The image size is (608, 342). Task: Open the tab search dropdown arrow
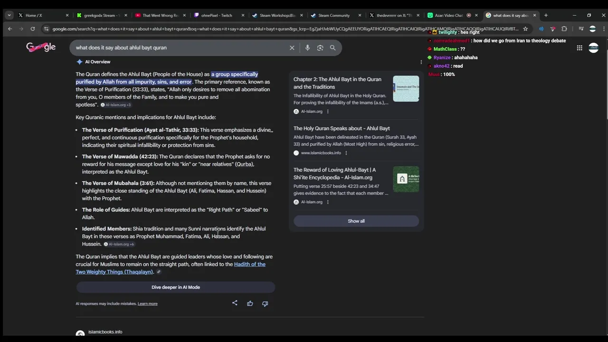9,15
